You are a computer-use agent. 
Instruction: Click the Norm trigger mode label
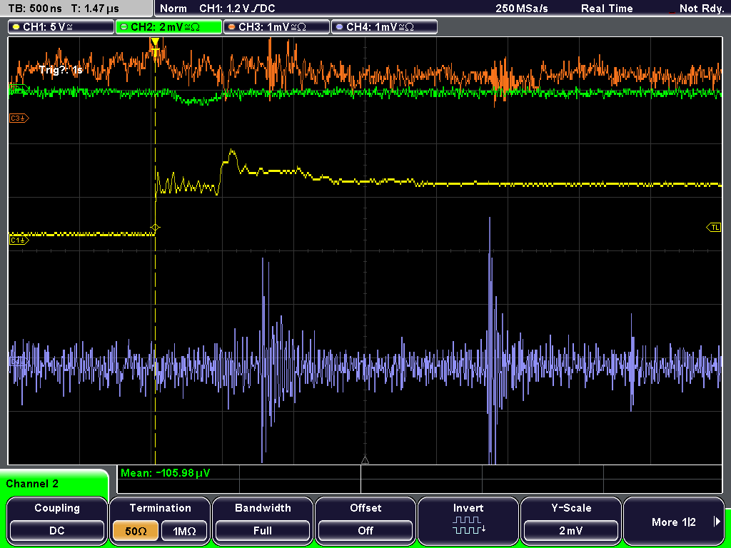point(173,9)
